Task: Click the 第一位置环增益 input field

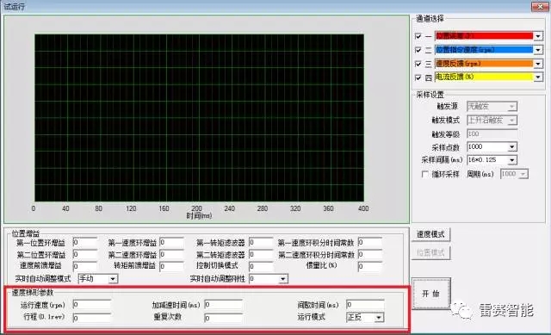Action: pyautogui.click(x=85, y=242)
